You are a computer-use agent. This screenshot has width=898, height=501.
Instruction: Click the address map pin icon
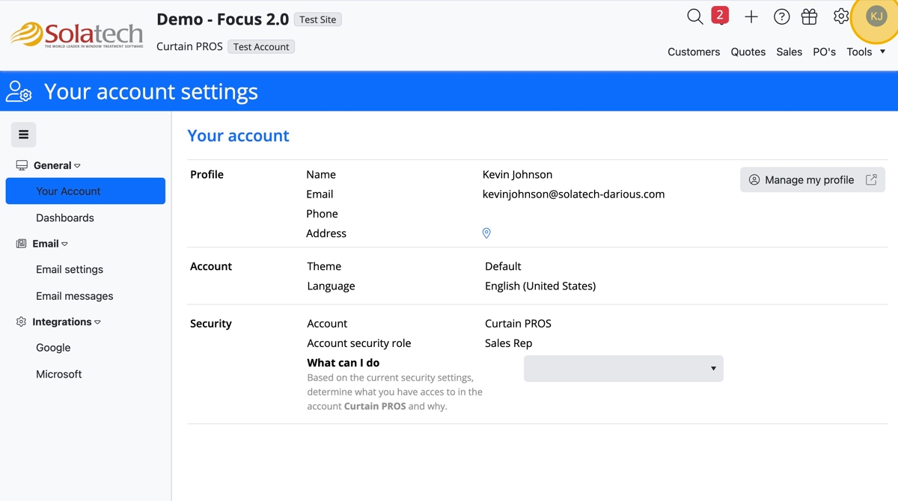click(486, 233)
